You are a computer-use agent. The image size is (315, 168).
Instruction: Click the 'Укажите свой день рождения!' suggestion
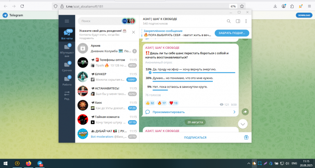[x=103, y=31]
